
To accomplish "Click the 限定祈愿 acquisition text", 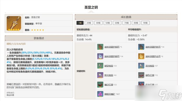I will click(x=10, y=95).
